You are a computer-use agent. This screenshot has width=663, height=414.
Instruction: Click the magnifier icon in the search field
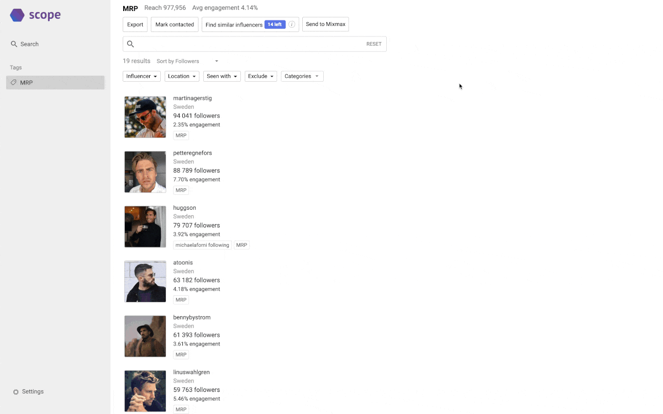[130, 44]
